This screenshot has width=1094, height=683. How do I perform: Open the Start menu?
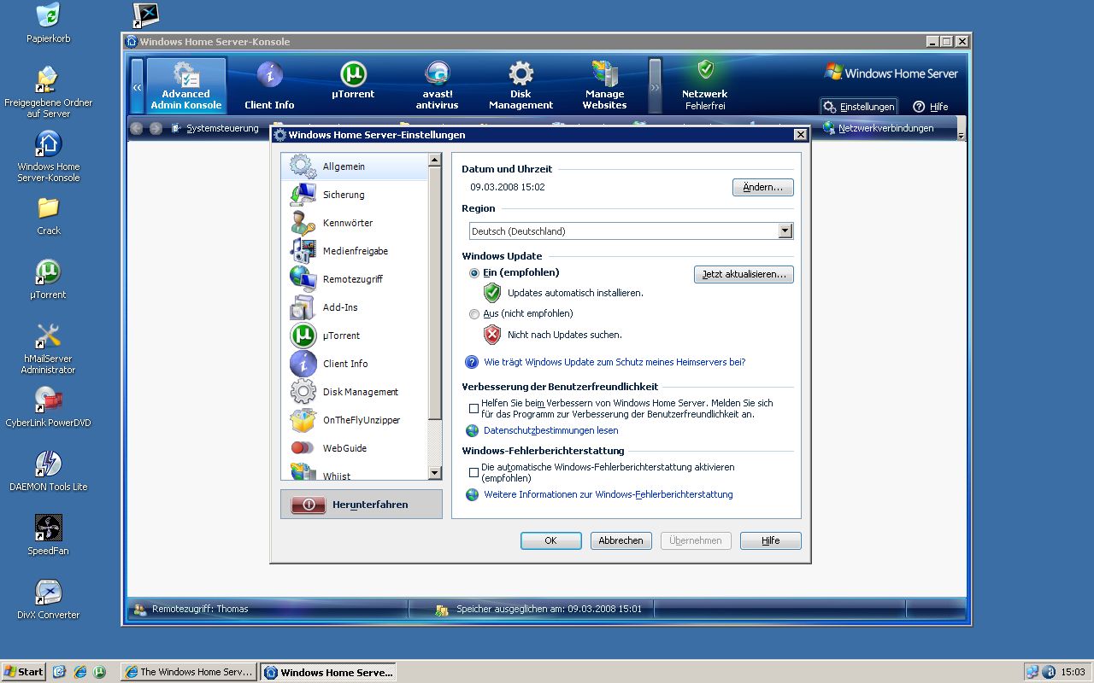tap(24, 672)
